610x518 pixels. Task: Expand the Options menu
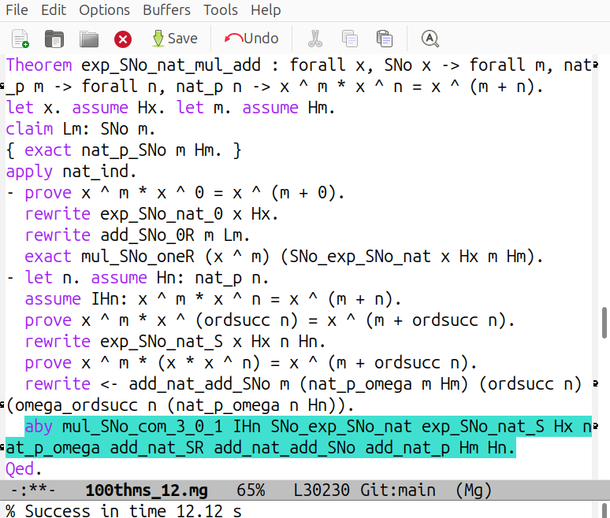(105, 10)
